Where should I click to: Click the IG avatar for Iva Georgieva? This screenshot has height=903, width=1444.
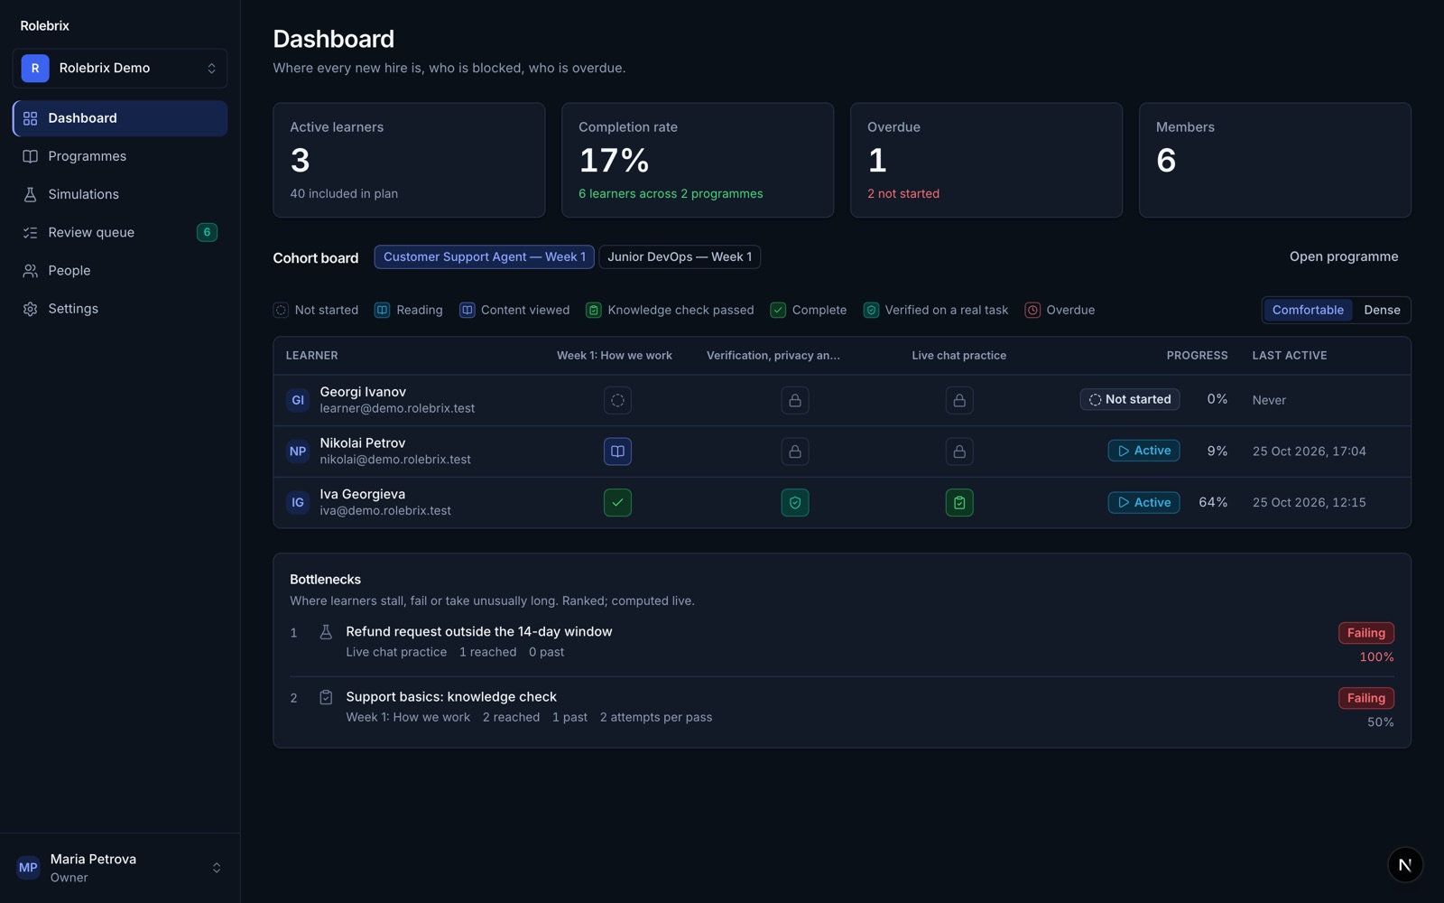pos(298,503)
